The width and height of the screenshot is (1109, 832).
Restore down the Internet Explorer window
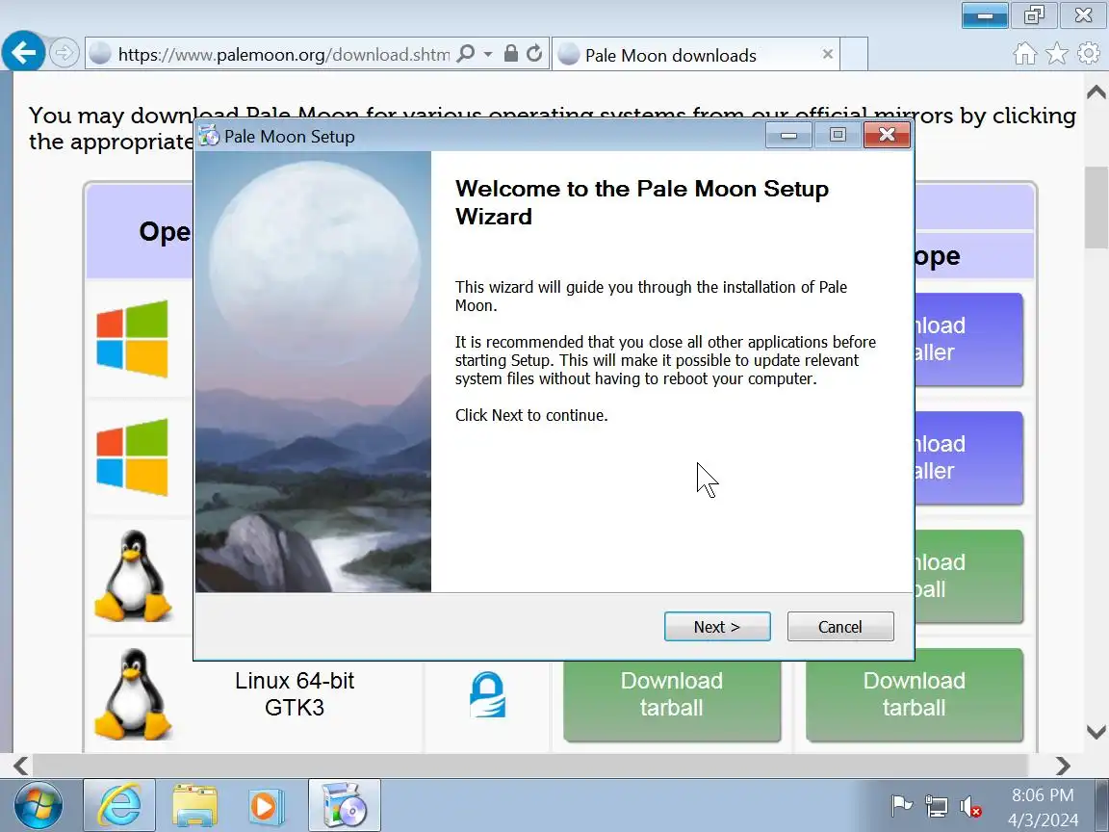click(1034, 14)
